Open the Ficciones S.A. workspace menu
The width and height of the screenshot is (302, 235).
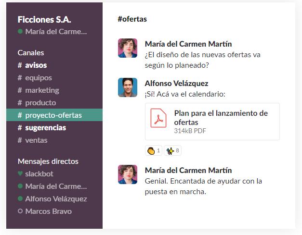(x=44, y=20)
